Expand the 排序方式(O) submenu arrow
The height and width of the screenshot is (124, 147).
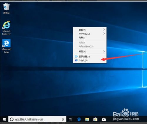[x=104, y=34]
